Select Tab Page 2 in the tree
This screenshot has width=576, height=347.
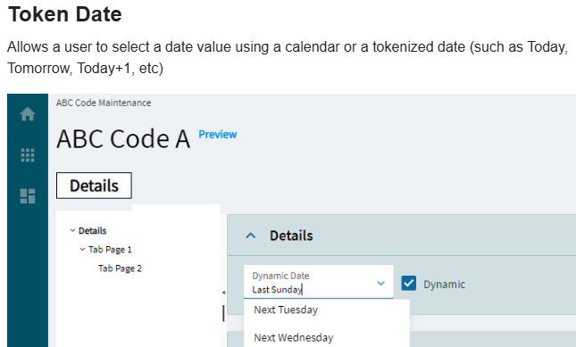(x=120, y=269)
